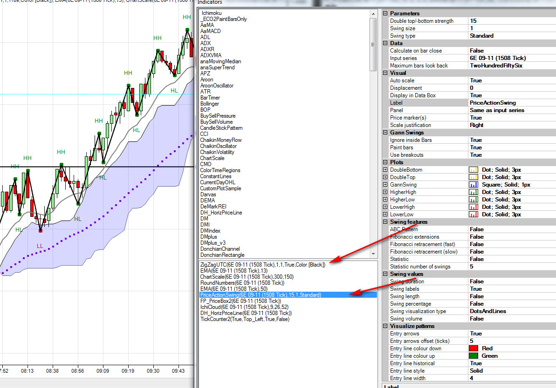Toggle Paint bars True value
Viewport: 556px width, 388px height.
click(x=512, y=147)
